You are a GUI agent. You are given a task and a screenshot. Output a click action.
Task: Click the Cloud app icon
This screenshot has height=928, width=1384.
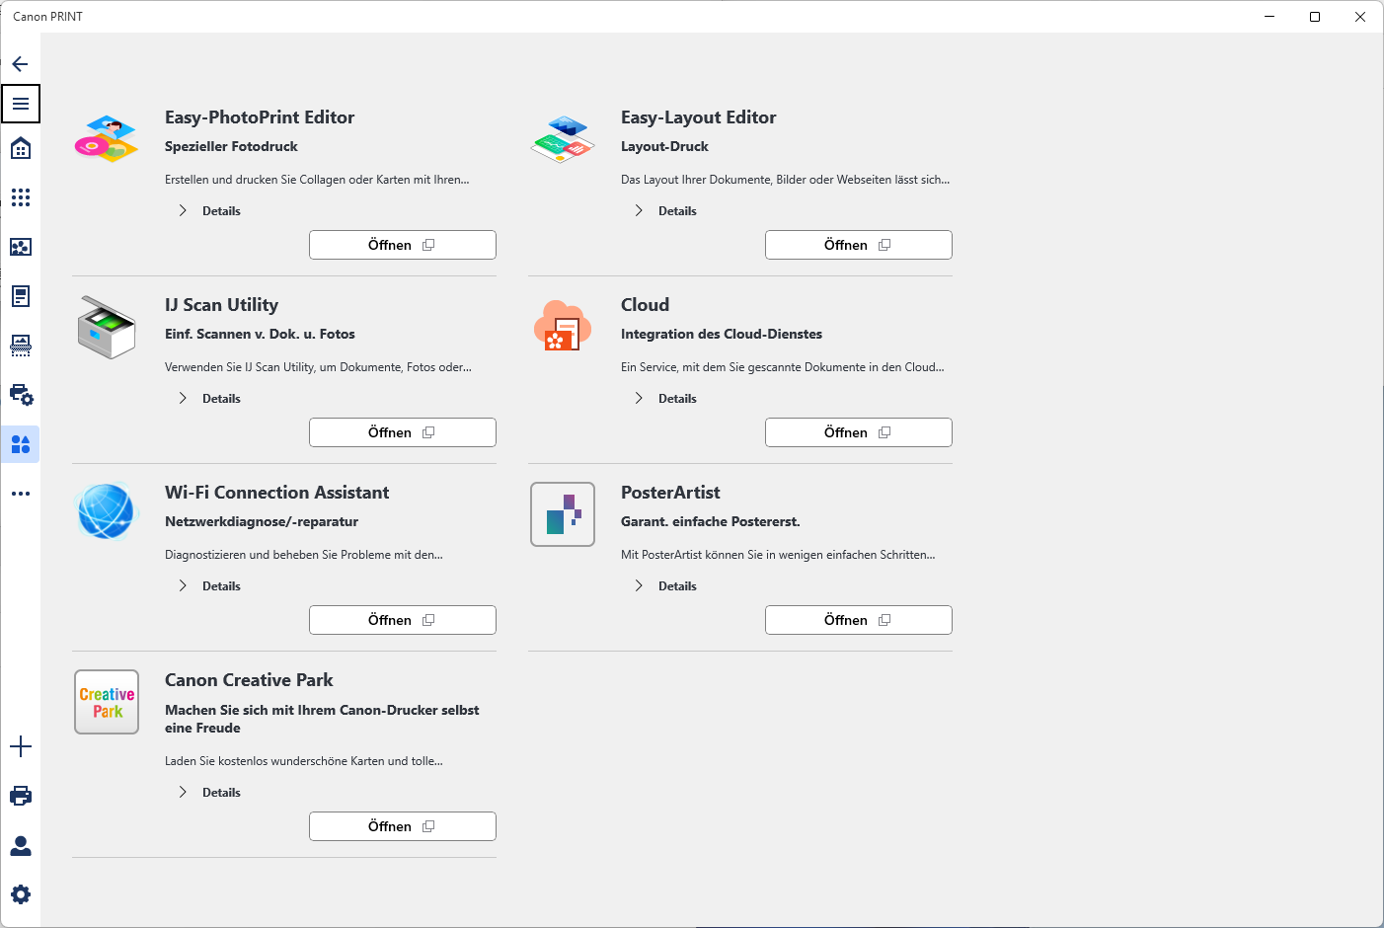563,326
